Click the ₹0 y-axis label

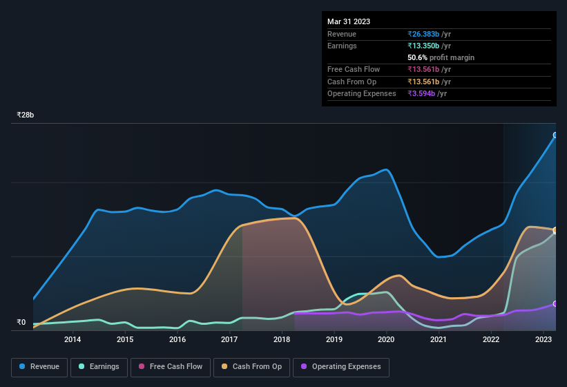tap(21, 322)
